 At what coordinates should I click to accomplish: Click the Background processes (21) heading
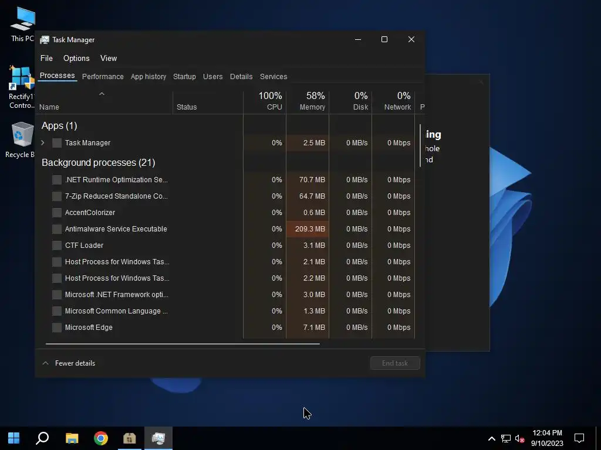pos(98,163)
